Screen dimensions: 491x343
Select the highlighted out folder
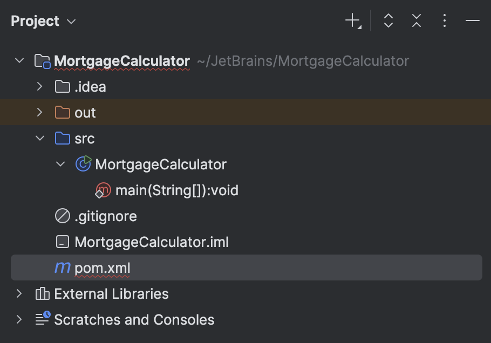pos(84,112)
